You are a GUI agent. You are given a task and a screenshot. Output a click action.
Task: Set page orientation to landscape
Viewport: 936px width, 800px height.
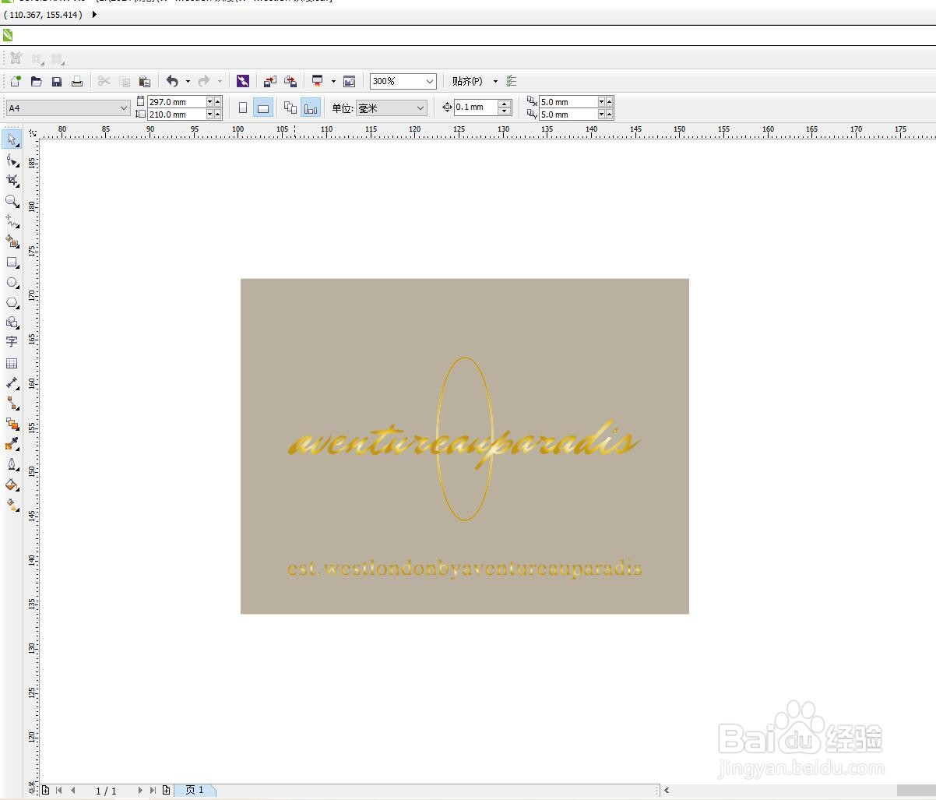[263, 108]
